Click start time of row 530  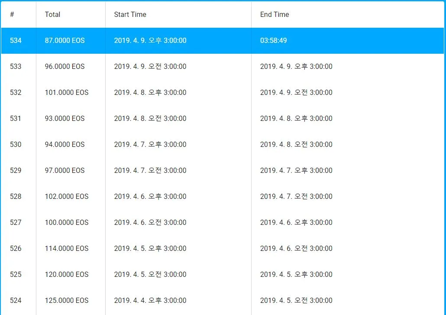(x=150, y=145)
